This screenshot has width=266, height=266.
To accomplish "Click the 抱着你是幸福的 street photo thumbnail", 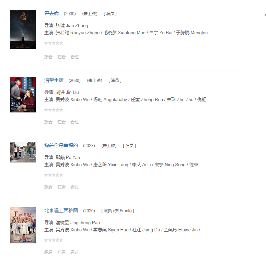I will 23,152.
